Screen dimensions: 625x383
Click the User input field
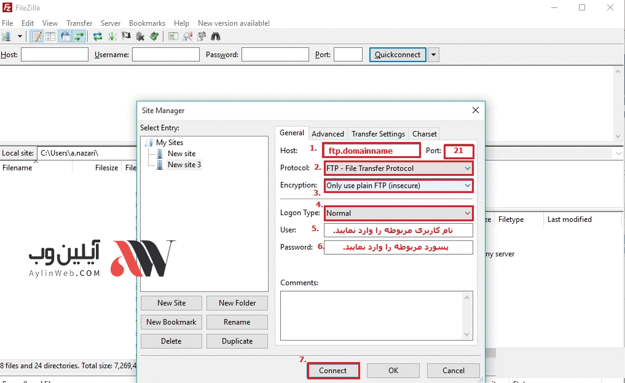click(x=399, y=231)
